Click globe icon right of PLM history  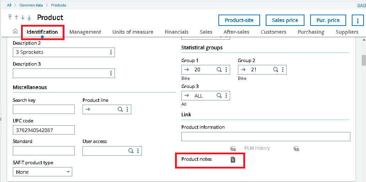296,149
